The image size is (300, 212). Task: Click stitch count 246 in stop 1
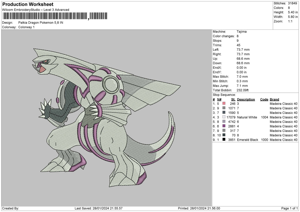233,104
